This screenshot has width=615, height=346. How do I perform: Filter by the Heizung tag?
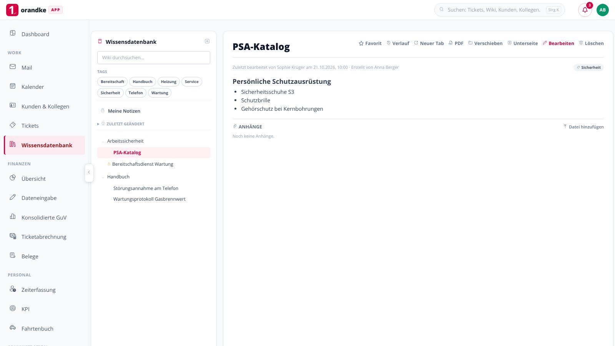(x=168, y=82)
